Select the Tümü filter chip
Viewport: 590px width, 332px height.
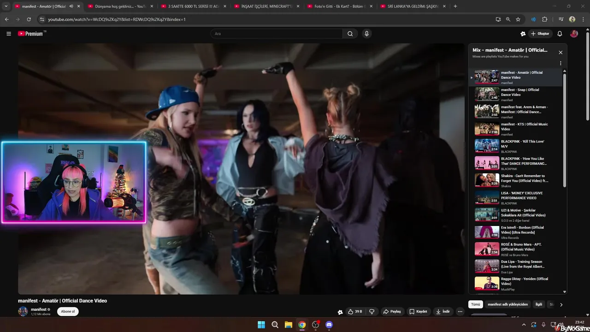[476, 305]
